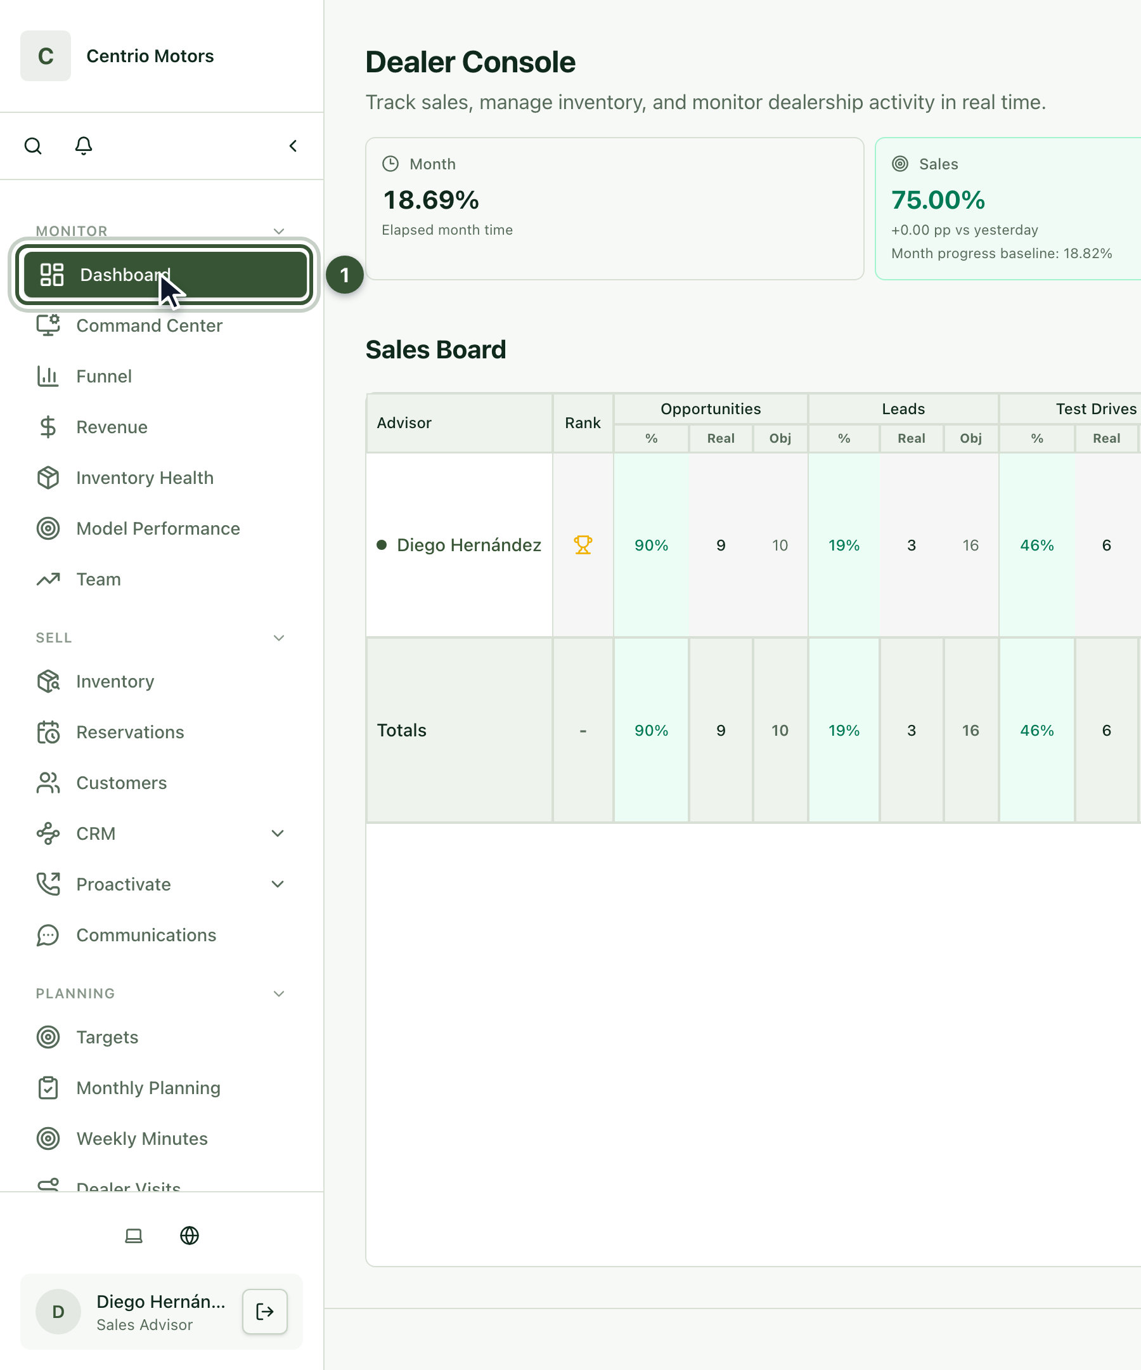The height and width of the screenshot is (1370, 1141).
Task: Collapse the SELL section chevron
Action: (279, 637)
